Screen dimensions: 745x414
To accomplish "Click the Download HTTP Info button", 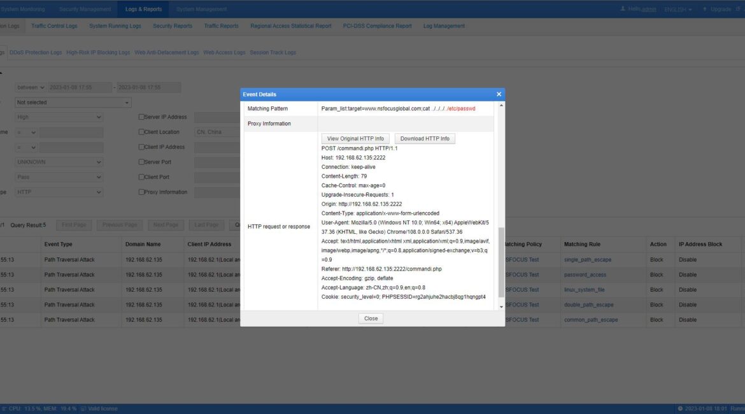I will pos(425,138).
